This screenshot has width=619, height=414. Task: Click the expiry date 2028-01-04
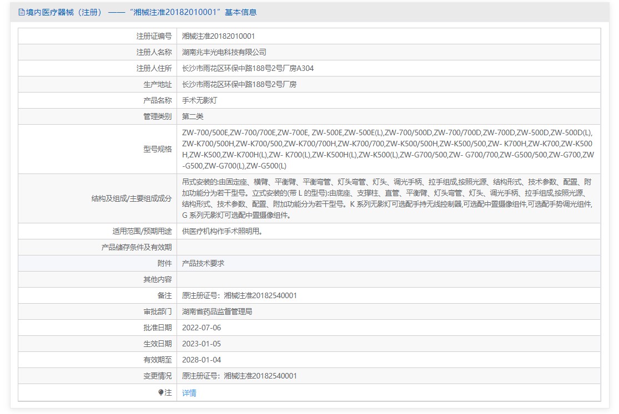(202, 360)
